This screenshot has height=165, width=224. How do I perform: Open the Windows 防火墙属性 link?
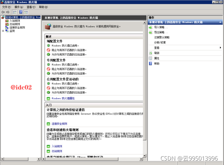click(63, 98)
